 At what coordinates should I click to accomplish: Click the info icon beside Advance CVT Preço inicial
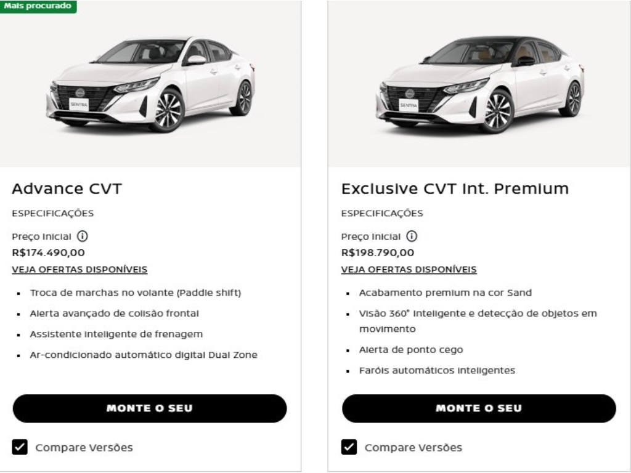point(83,236)
